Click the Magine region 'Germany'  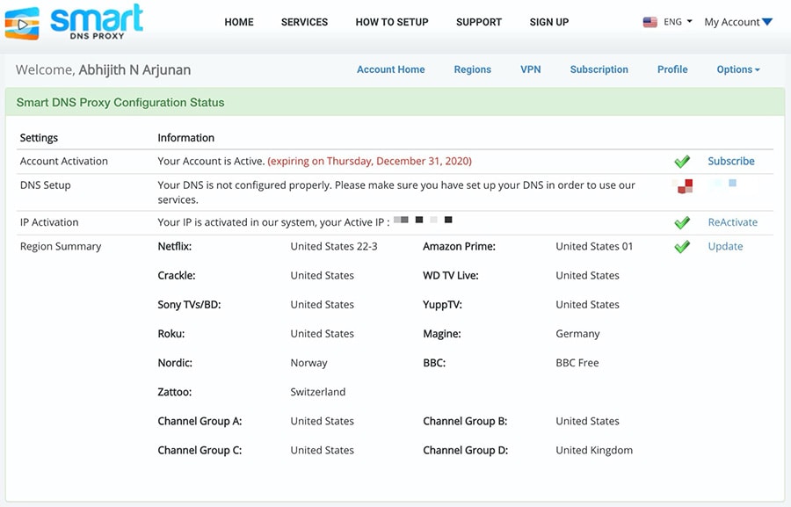tap(577, 334)
